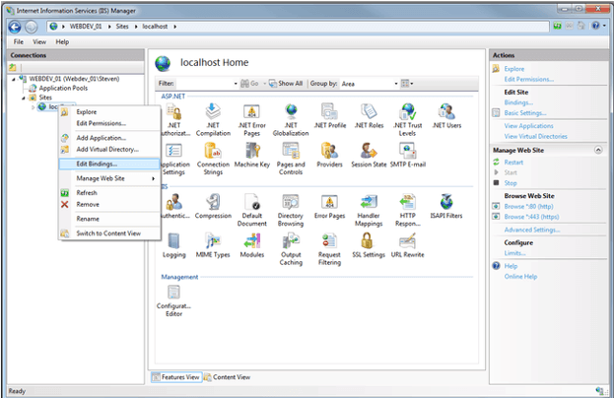
Task: Select Add Virtual Directory menu entry
Action: point(109,149)
